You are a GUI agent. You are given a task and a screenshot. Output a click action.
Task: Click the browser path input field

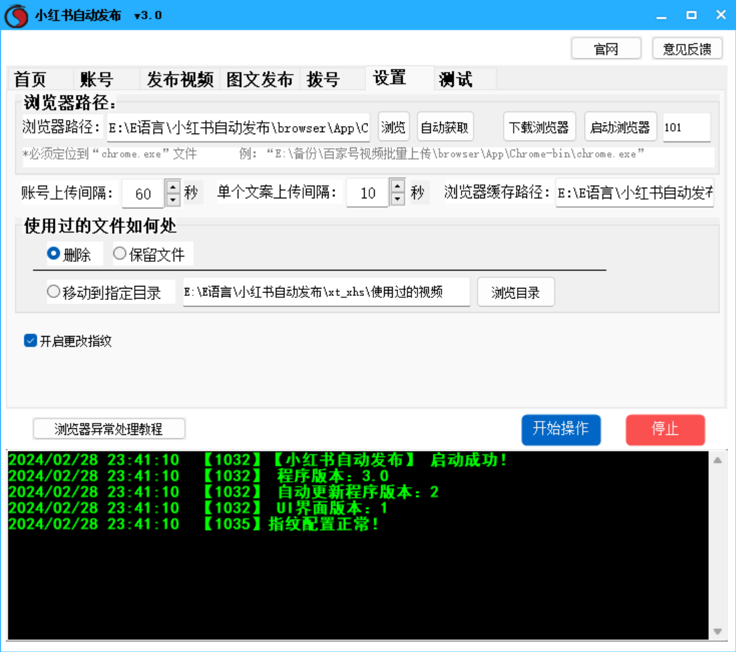238,127
